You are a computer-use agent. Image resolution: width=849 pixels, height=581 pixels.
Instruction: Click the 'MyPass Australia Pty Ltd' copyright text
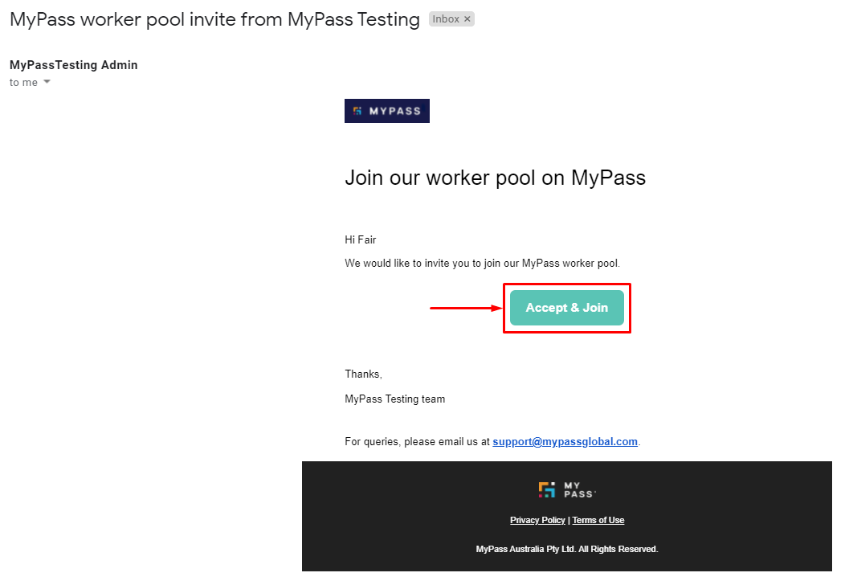click(x=567, y=549)
